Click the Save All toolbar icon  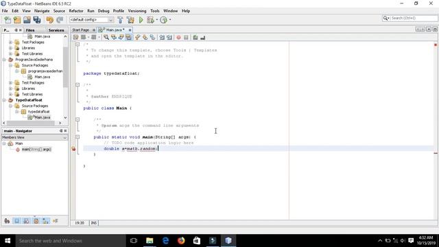click(x=37, y=20)
